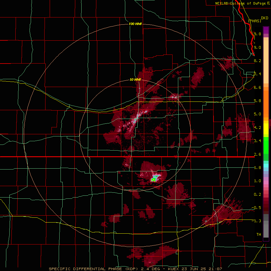Select the 8.2 value on the scale
Viewport: 271px width, 271px height.
point(257,61)
